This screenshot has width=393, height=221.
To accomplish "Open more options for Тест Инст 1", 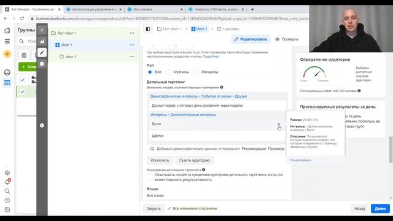I will (132, 33).
